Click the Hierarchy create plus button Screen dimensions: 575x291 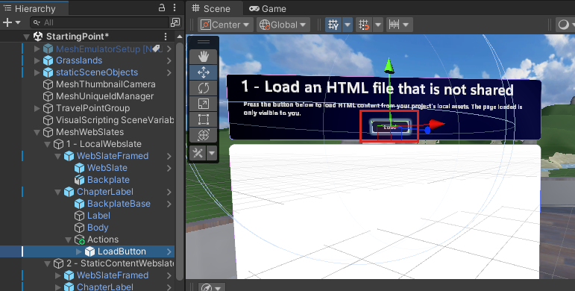pos(7,22)
